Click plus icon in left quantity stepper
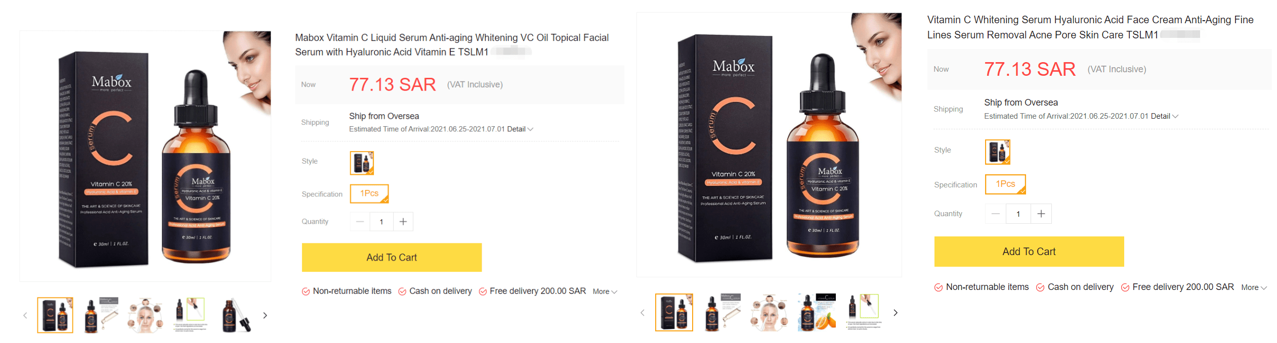1277x343 pixels. (x=403, y=222)
